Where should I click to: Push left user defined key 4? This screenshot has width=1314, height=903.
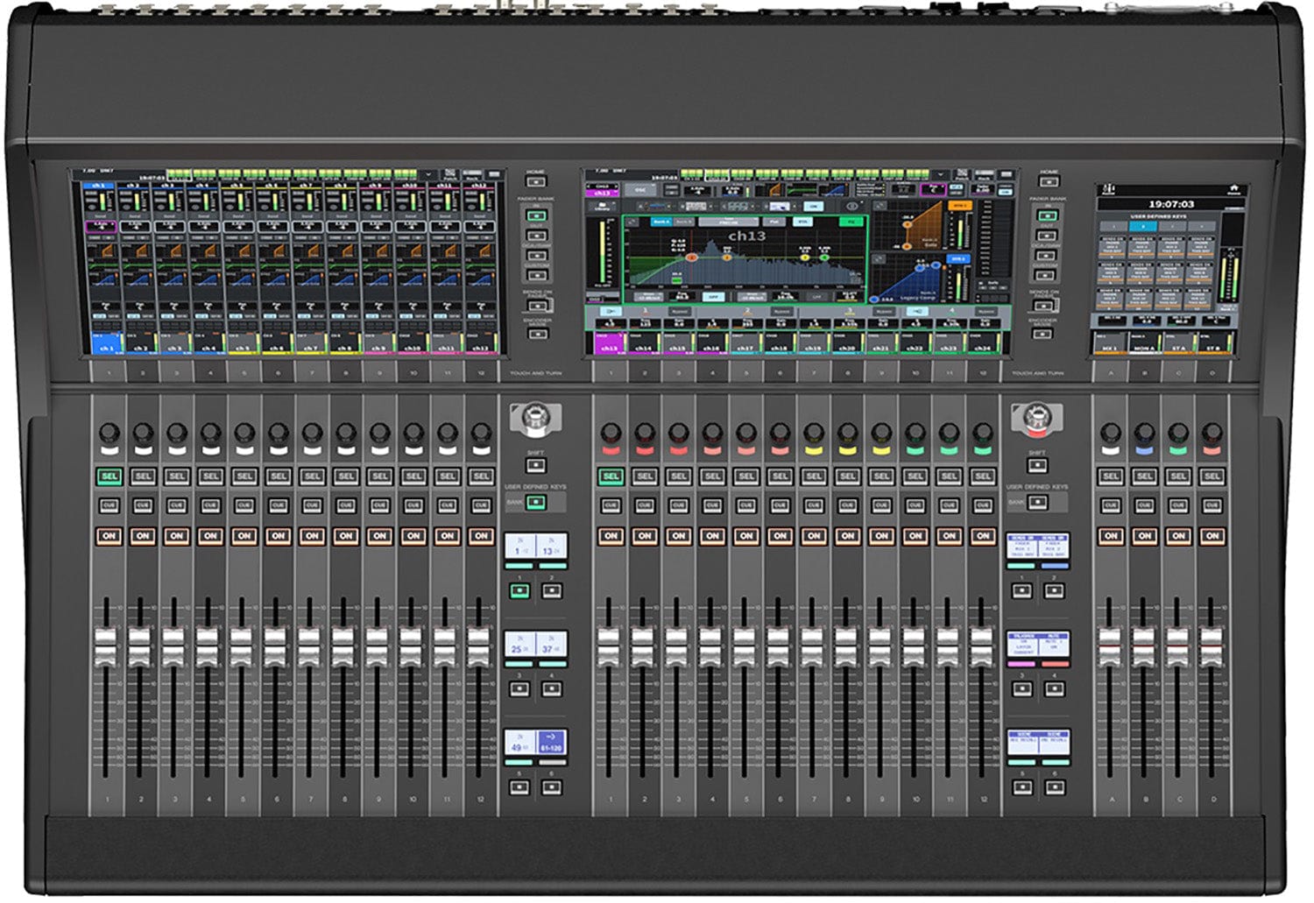pos(551,689)
